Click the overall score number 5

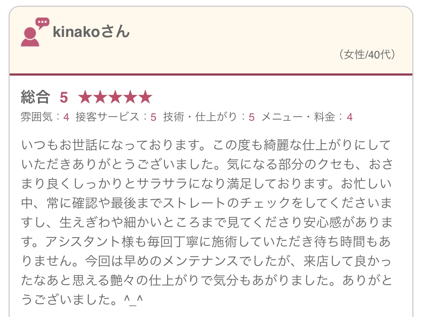tap(64, 97)
